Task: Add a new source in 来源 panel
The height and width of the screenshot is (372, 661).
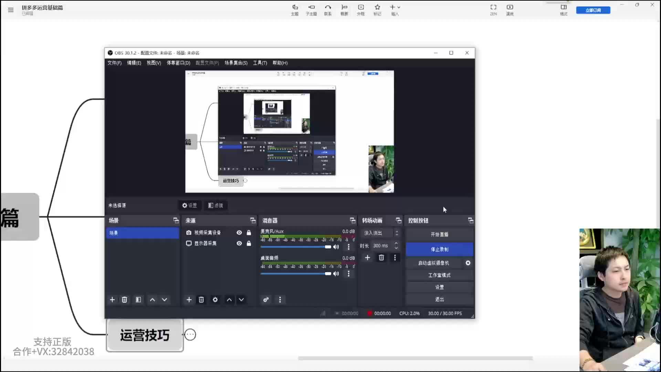Action: 189,300
